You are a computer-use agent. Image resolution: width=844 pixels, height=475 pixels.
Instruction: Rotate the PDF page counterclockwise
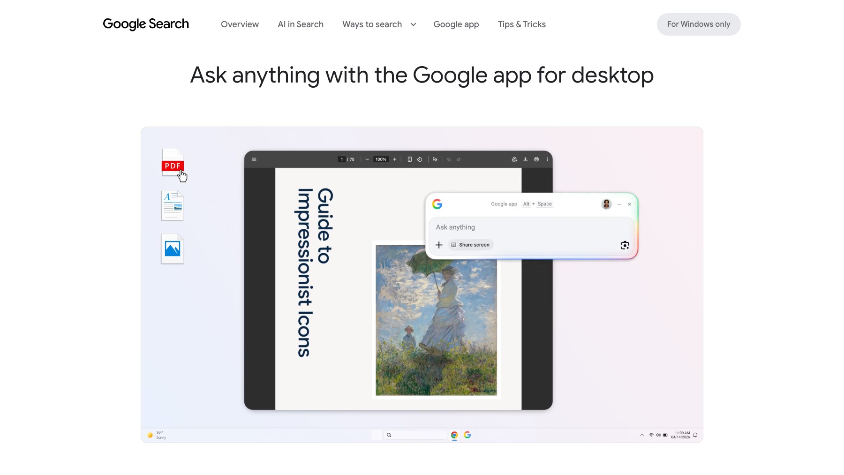pos(420,159)
